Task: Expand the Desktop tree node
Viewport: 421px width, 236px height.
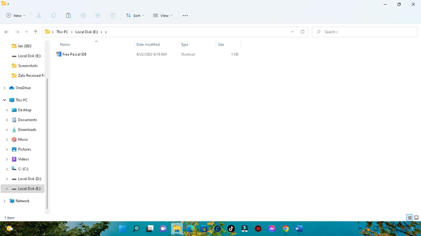Action: [7, 110]
